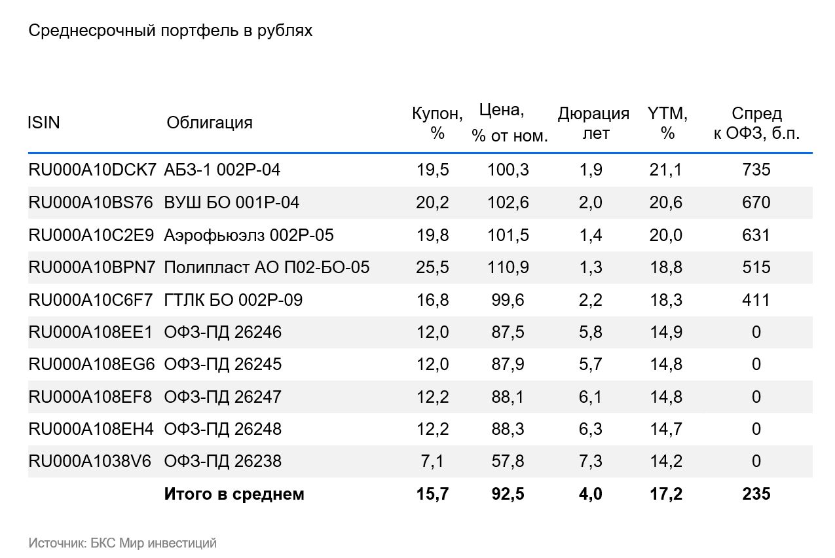Click ISIN code RU000A108EH4
The height and width of the screenshot is (558, 835).
coord(91,429)
